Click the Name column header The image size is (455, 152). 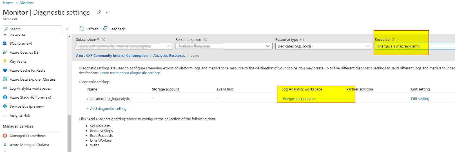pyautogui.click(x=92, y=89)
